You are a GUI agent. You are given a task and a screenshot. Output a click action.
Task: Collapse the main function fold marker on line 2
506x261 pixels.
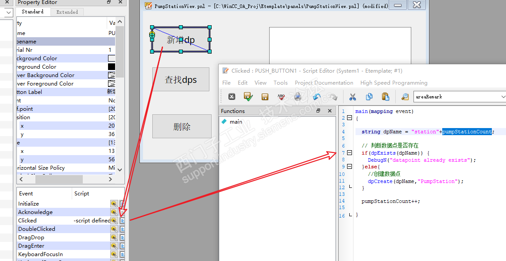(349, 118)
